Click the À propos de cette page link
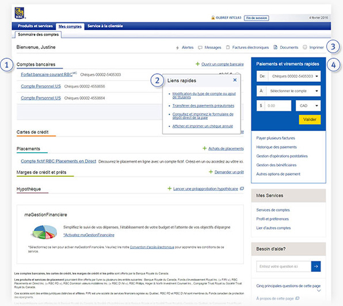This screenshot has width=343, height=306. point(275,299)
